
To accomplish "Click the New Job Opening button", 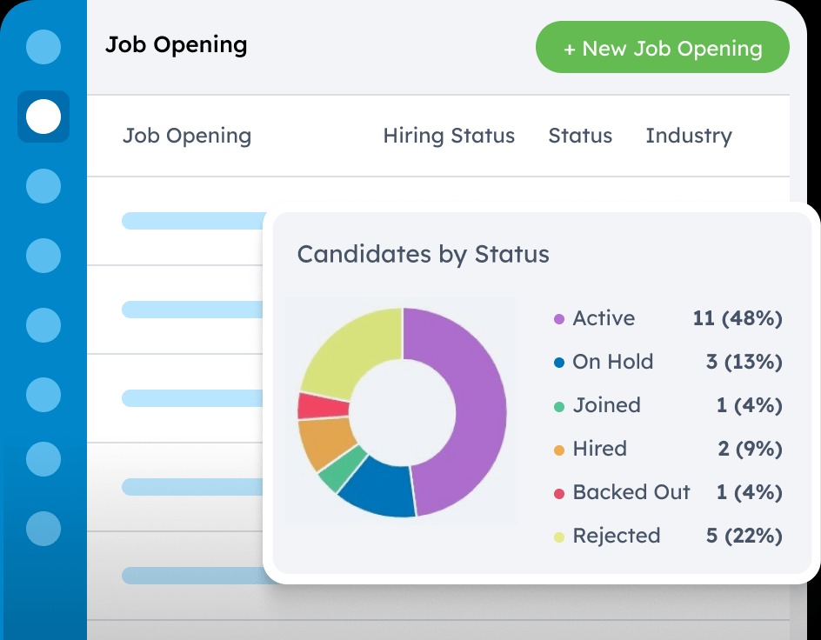I will coord(662,48).
